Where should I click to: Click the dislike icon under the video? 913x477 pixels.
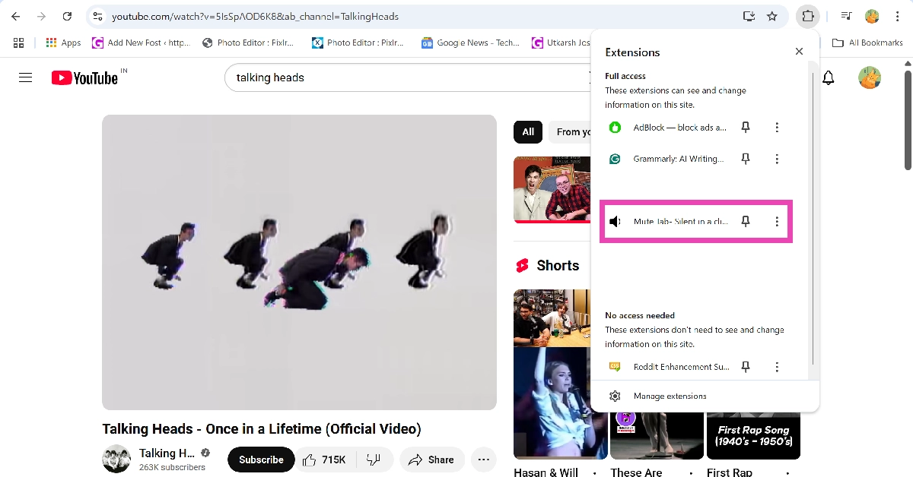click(x=373, y=460)
